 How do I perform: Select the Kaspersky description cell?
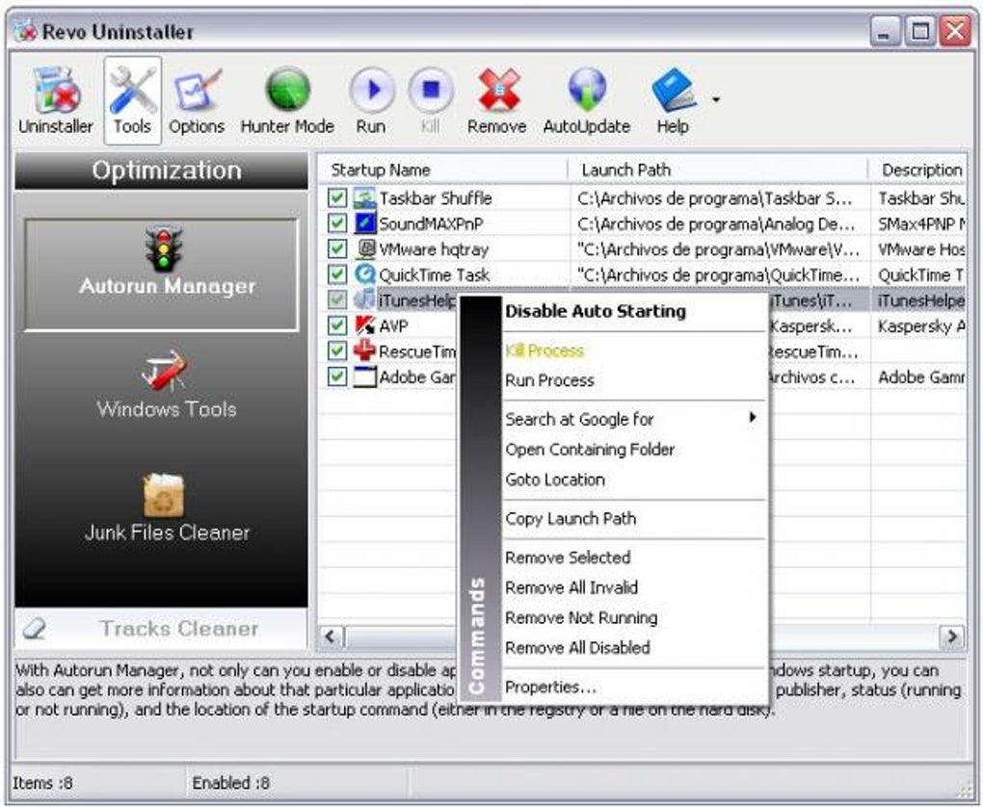[919, 325]
